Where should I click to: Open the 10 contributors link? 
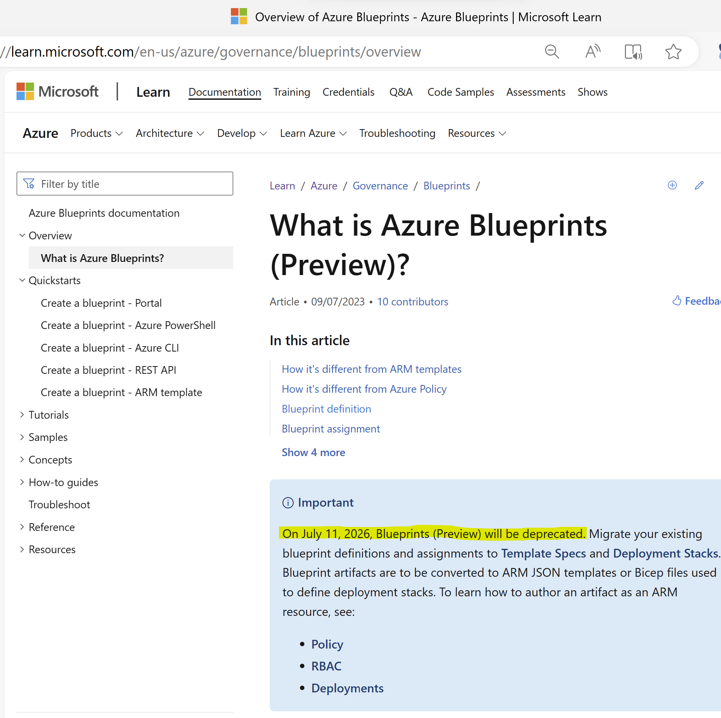point(412,302)
